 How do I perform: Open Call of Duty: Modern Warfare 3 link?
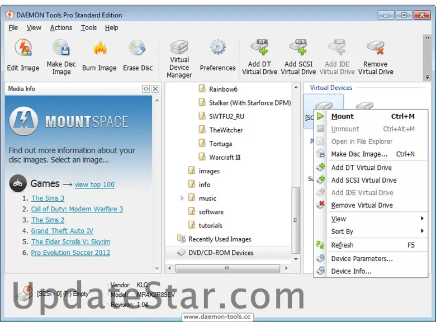77,209
